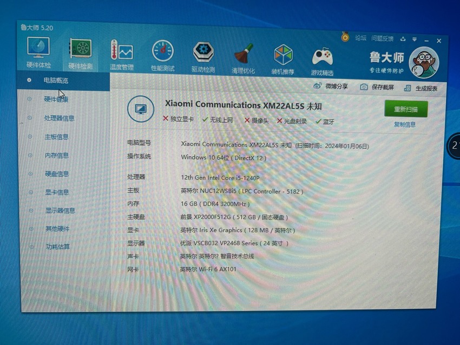Image resolution: width=460 pixels, height=345 pixels.
Task: Click the 网卡 row label
Action: (x=133, y=269)
